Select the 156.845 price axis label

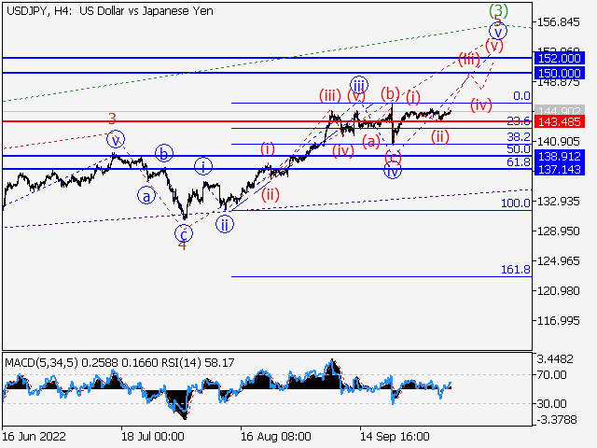[558, 22]
